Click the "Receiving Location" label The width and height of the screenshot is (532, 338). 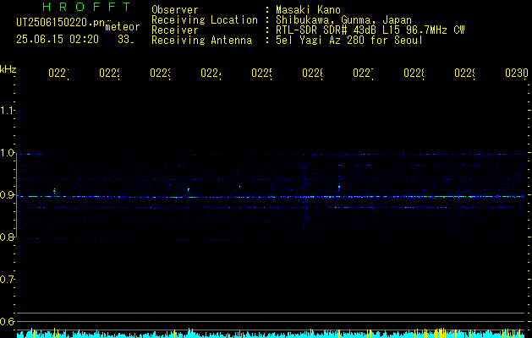point(205,20)
